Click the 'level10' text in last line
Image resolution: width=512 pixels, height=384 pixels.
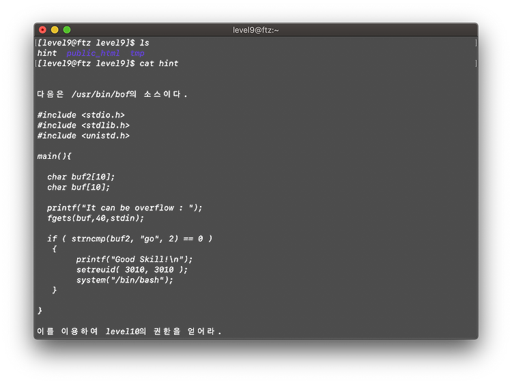pos(122,331)
